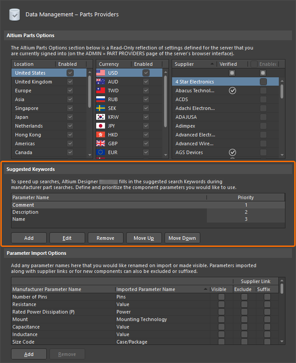The width and height of the screenshot is (296, 363).
Task: Click Remove button under Suggested Keywords
Action: [x=105, y=238]
